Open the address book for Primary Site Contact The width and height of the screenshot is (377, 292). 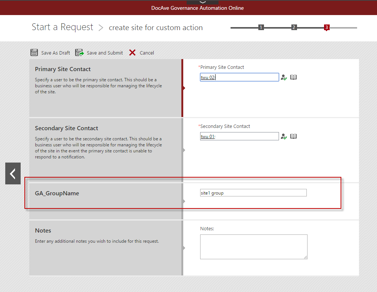pos(293,77)
